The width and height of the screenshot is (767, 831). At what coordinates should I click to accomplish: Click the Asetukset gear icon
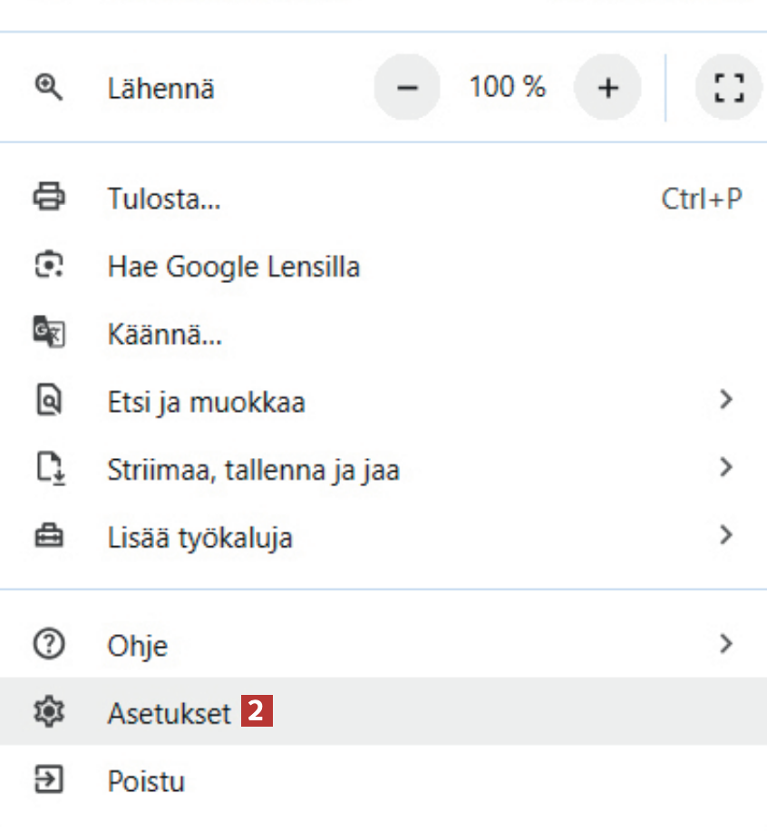(48, 713)
